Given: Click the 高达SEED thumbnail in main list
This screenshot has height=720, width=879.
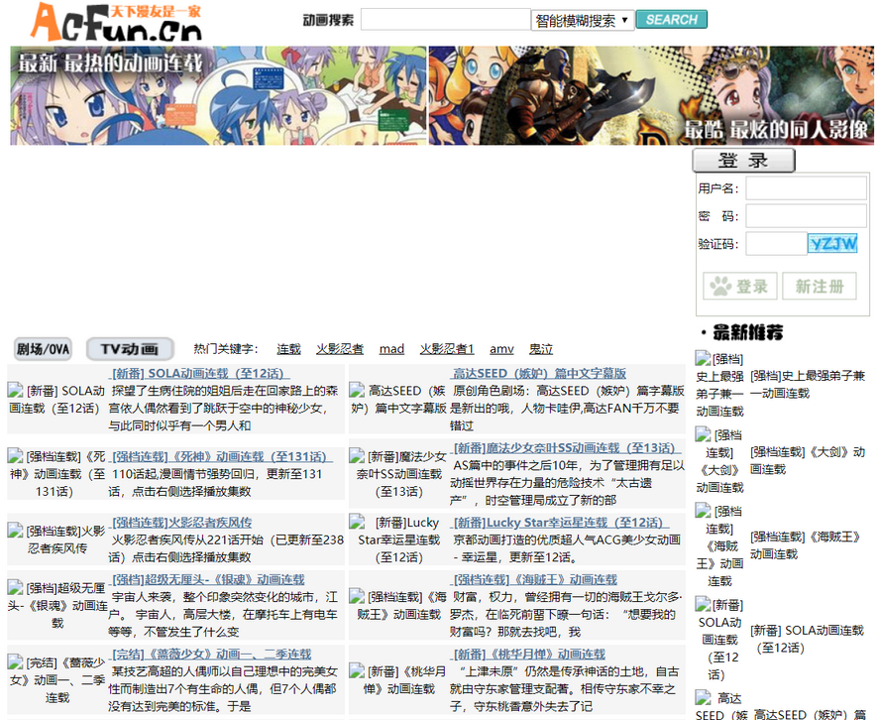Looking at the screenshot, I should pos(398,399).
